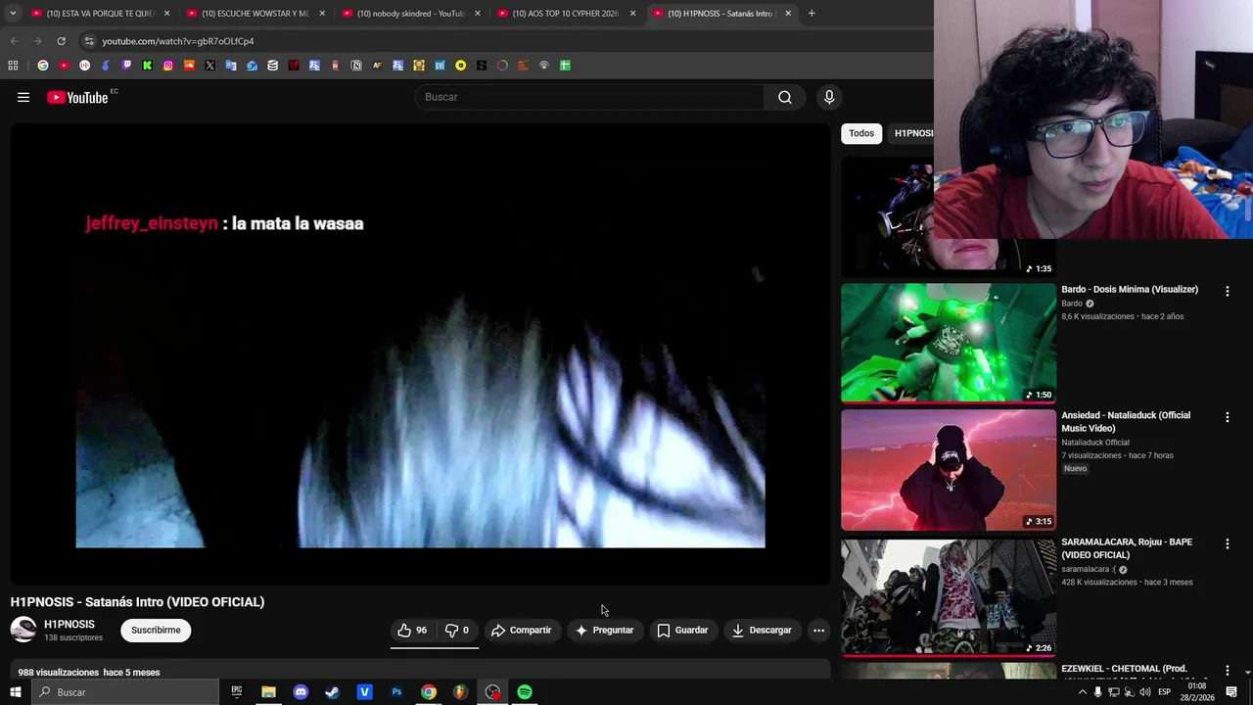Open the tab search dropdown arrow
The image size is (1253, 705).
tap(13, 14)
